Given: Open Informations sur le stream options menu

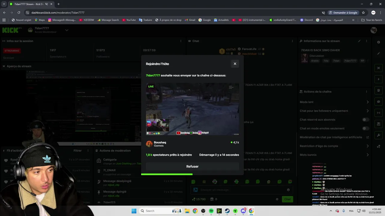Looking at the screenshot, I should (366, 41).
